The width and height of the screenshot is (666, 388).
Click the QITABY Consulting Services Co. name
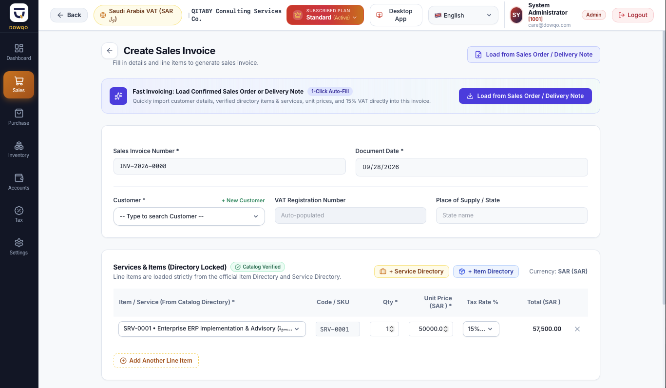[x=236, y=15]
